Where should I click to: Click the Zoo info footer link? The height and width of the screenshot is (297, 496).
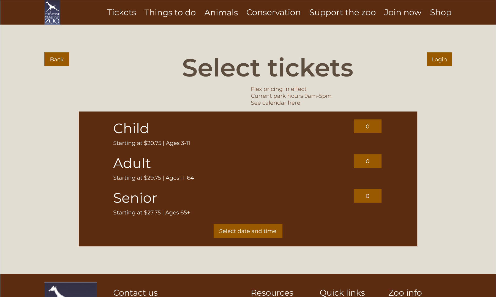pyautogui.click(x=405, y=293)
